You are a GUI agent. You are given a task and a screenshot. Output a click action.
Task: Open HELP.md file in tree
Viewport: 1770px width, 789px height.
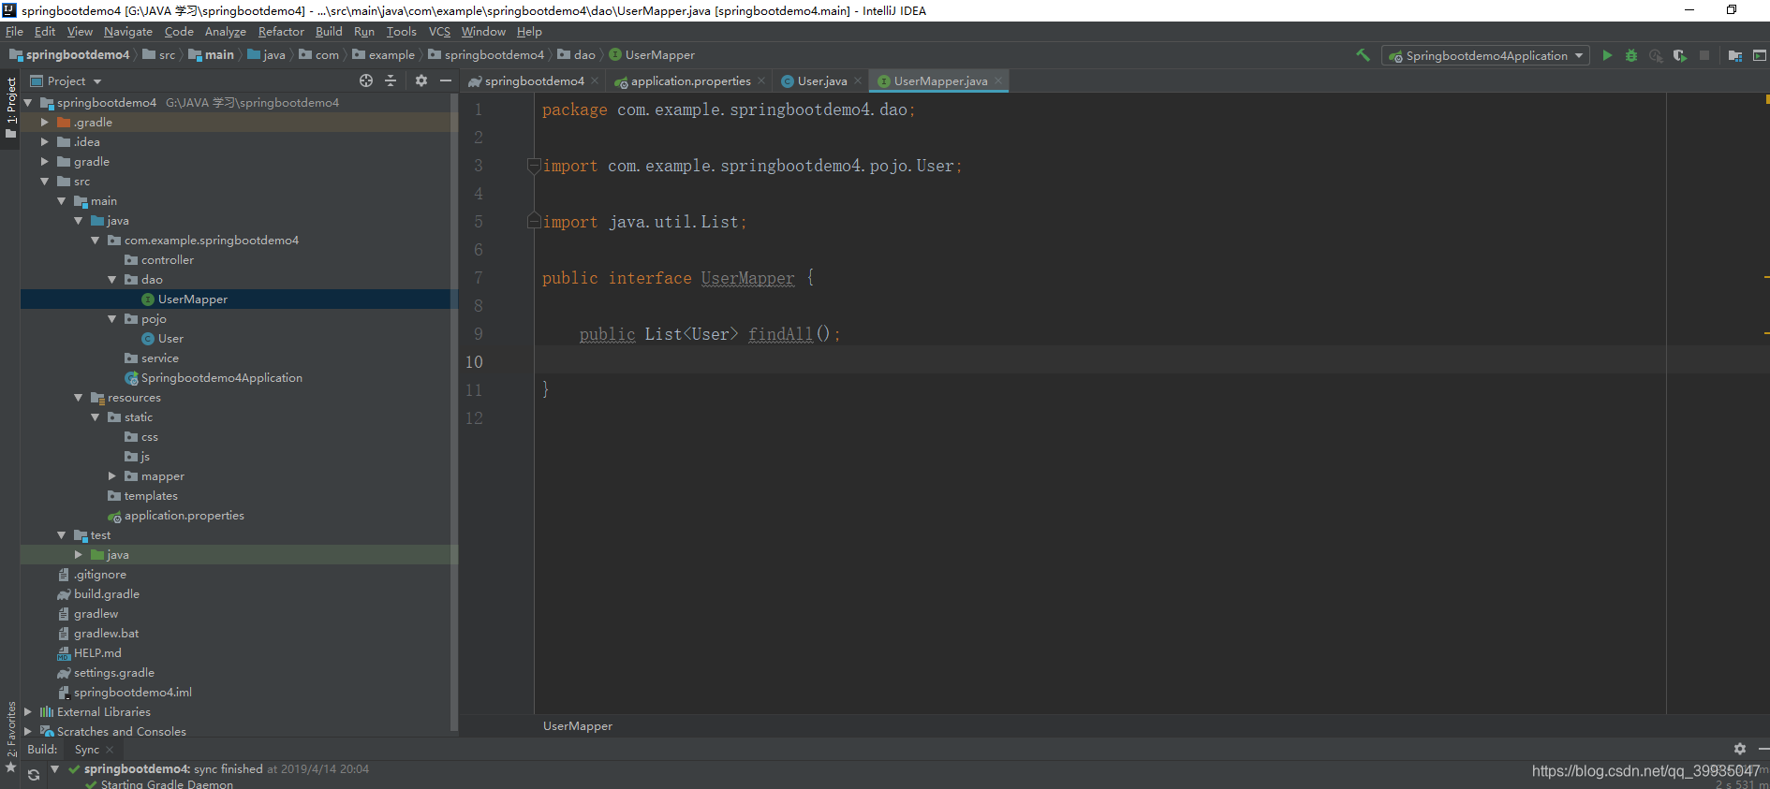97,653
